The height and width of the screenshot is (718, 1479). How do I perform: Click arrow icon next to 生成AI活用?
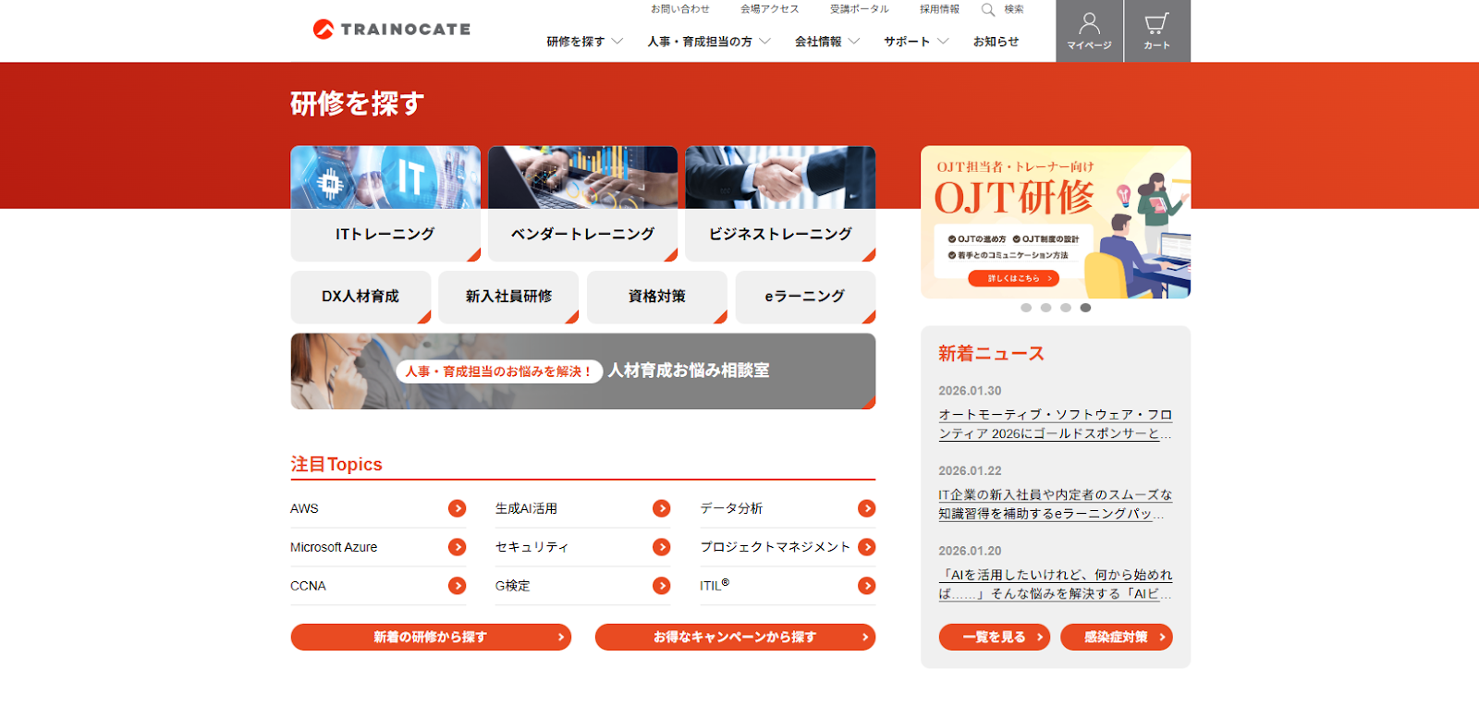click(x=662, y=508)
